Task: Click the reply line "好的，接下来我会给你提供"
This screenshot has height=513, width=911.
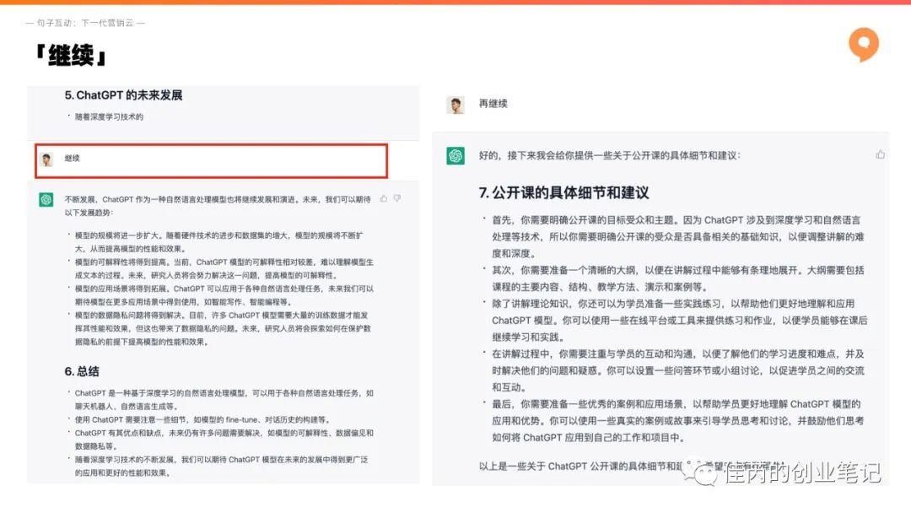Action: pyautogui.click(x=610, y=156)
